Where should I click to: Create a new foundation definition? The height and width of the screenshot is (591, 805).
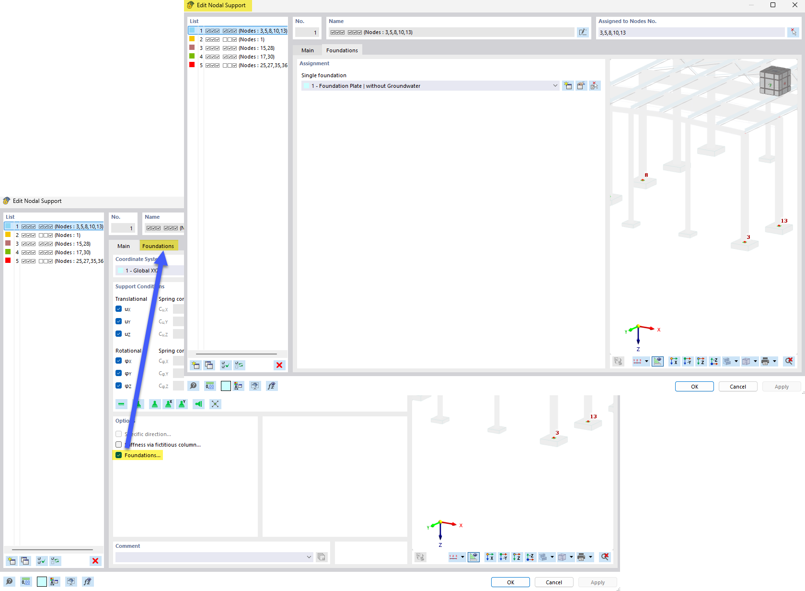(x=568, y=85)
